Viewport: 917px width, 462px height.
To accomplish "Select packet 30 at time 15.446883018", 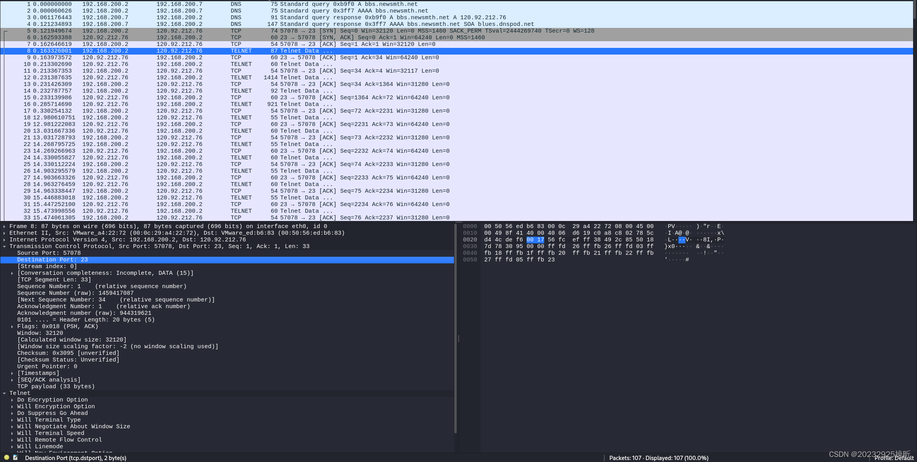I will click(456, 198).
